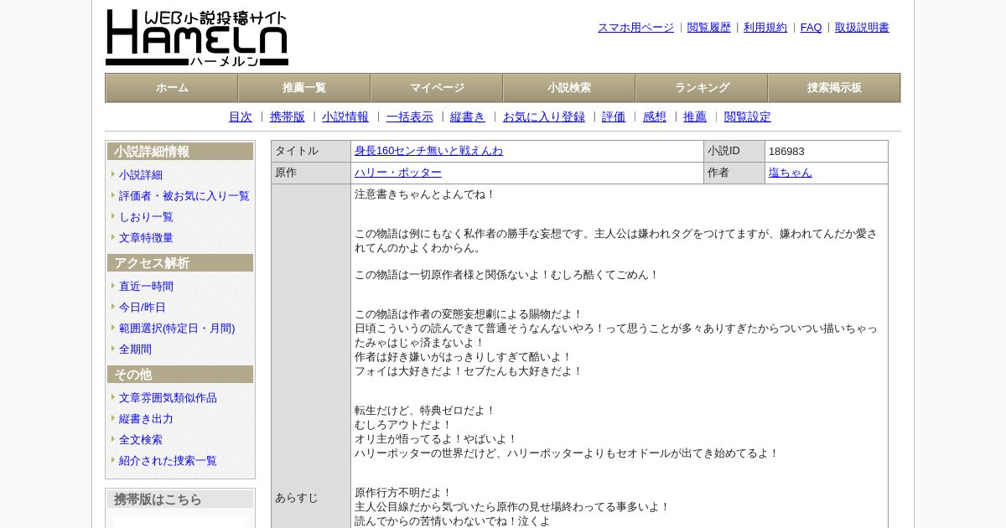
Task: Click the text 注意書きちゃんとよんでね！
Action: [x=425, y=194]
